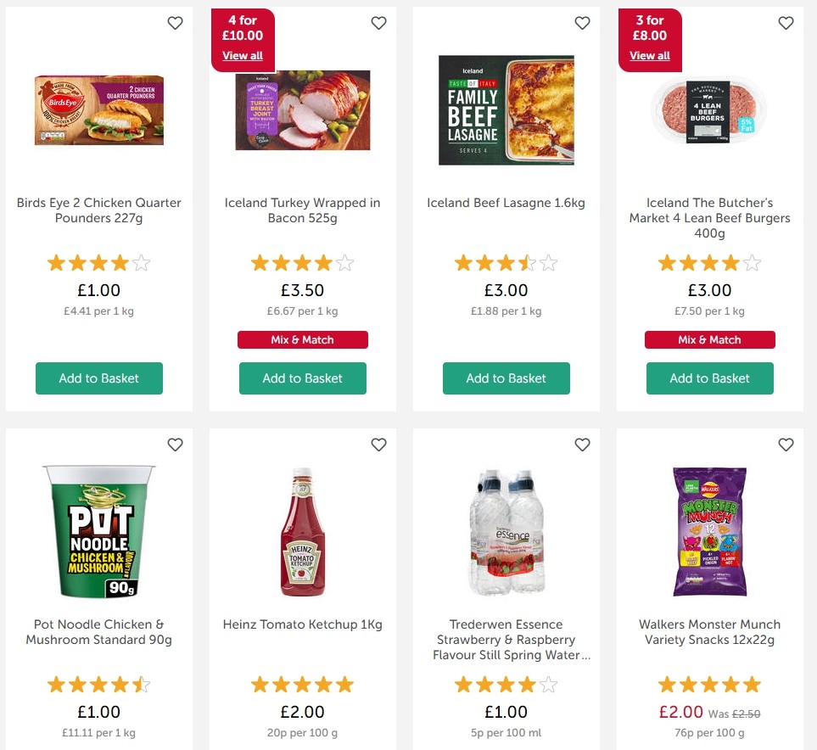This screenshot has height=750, width=817.
Task: Click the star rating under Heinz Tomato Ketchup
Action: [x=302, y=684]
